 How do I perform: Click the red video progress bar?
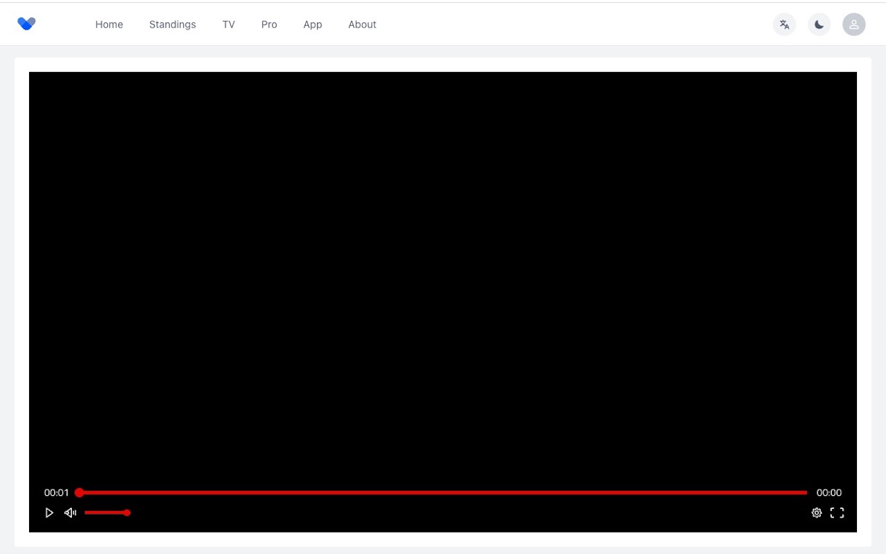pos(443,492)
